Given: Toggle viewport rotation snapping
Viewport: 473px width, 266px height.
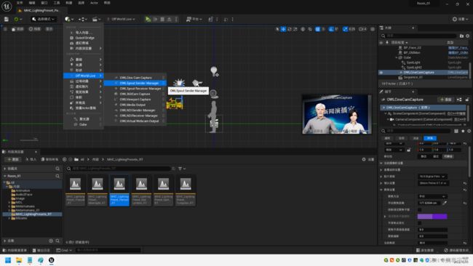Looking at the screenshot, I should point(331,29).
